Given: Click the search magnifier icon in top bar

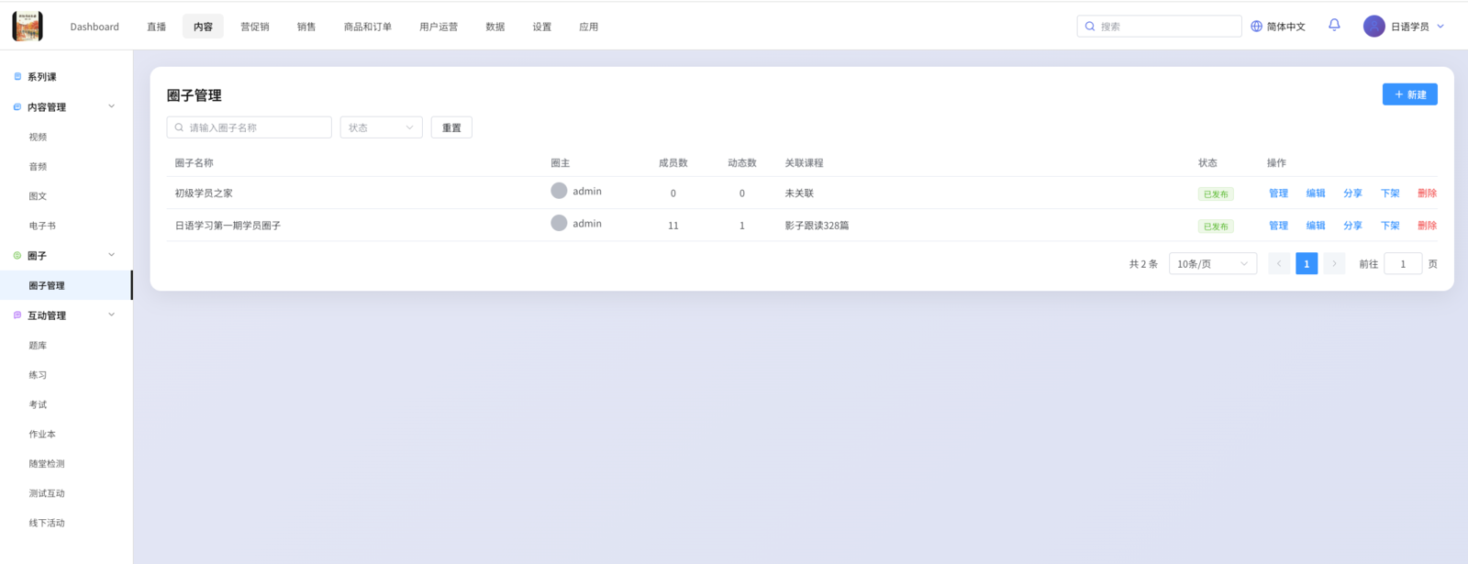Looking at the screenshot, I should [1090, 27].
